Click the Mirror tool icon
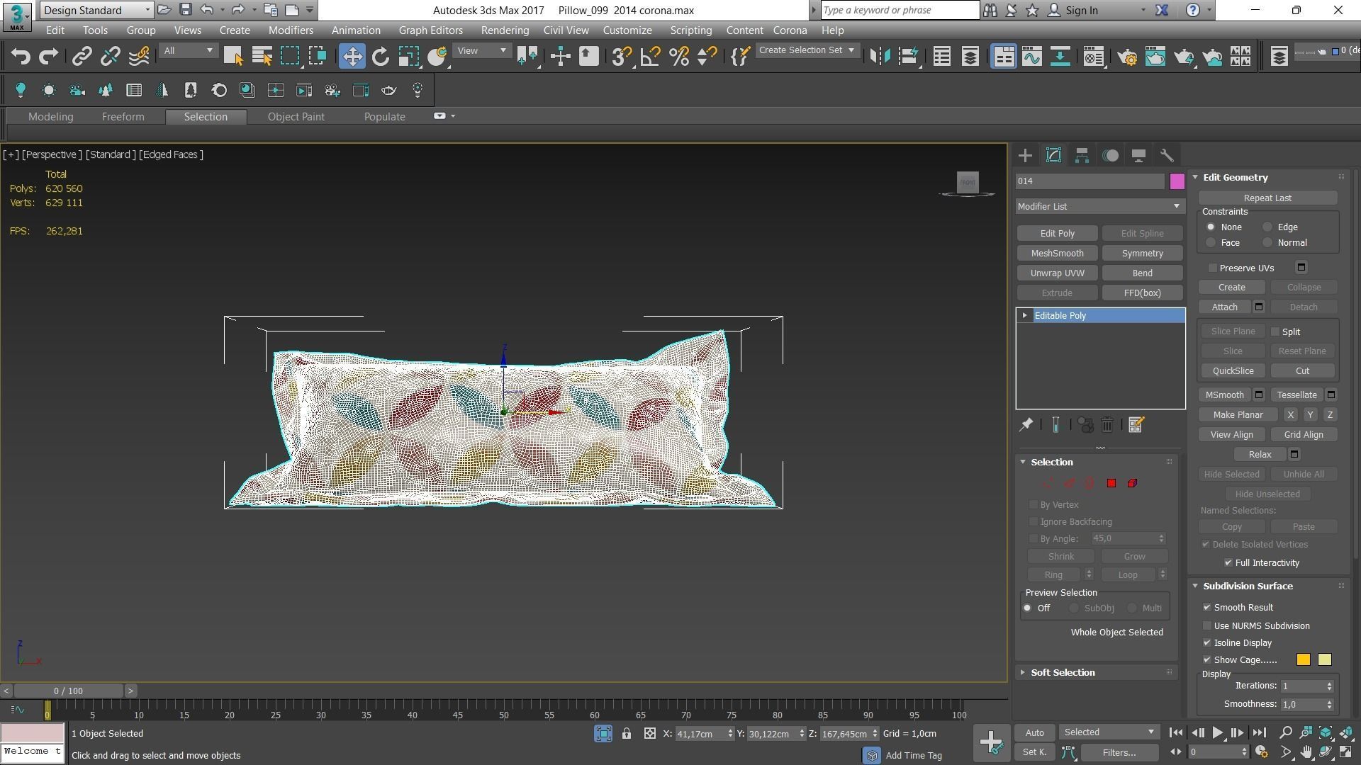 point(880,57)
